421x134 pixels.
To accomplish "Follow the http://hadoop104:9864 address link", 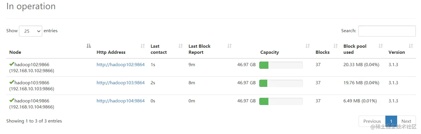I will [x=120, y=101].
